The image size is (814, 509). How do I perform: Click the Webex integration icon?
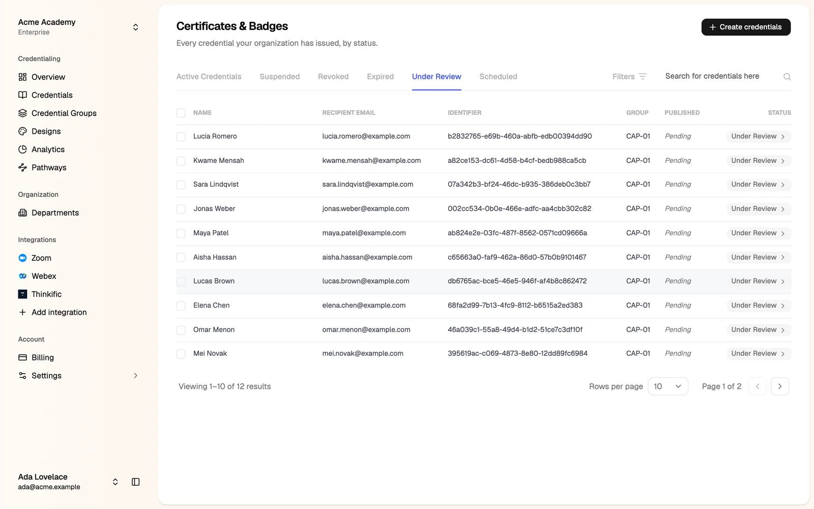click(22, 276)
